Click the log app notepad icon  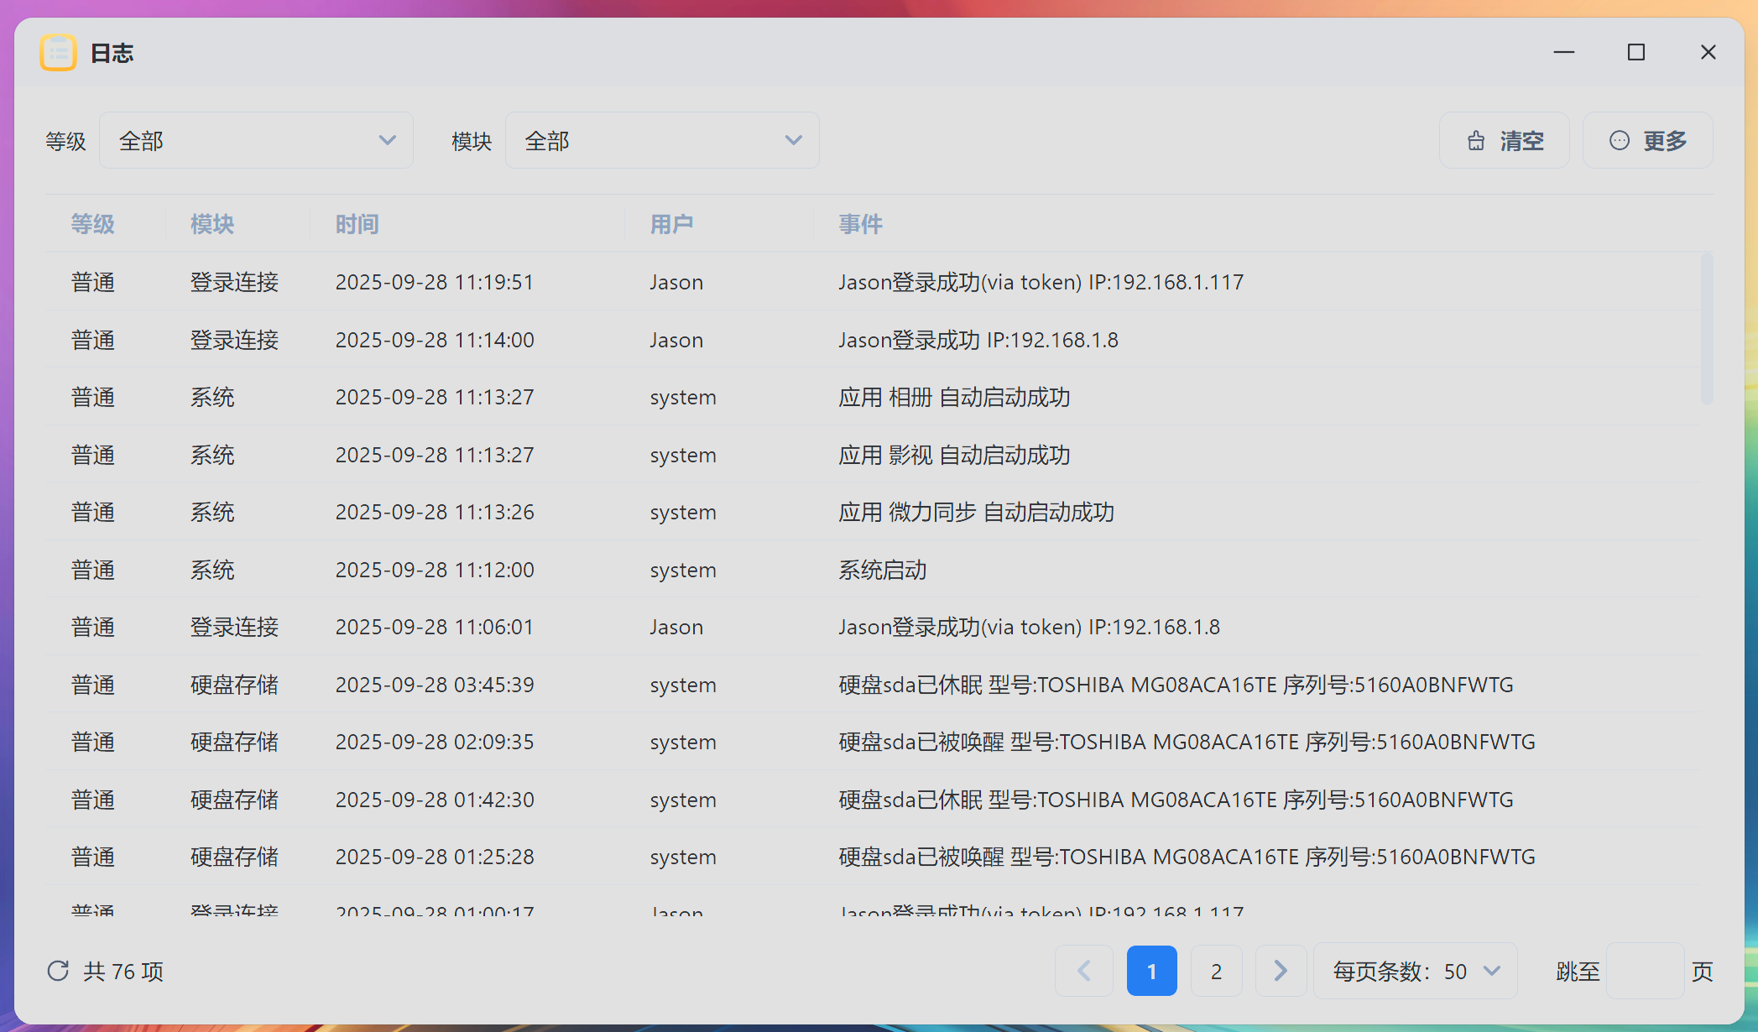tap(58, 53)
